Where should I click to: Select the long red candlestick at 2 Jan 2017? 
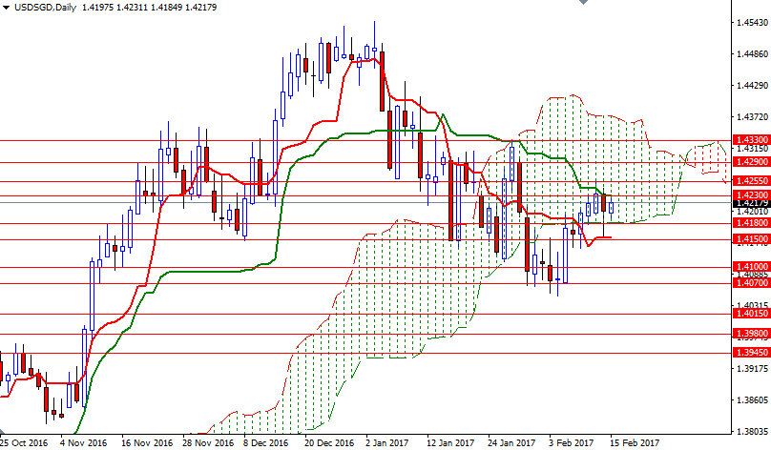click(382, 81)
